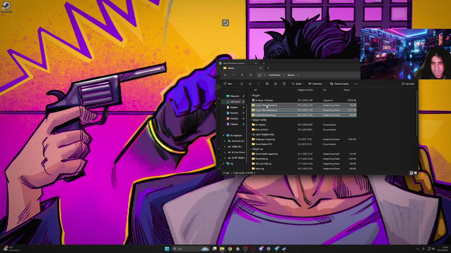Viewport: 451px width, 253px height.
Task: Open Windows Start menu
Action: [x=167, y=249]
